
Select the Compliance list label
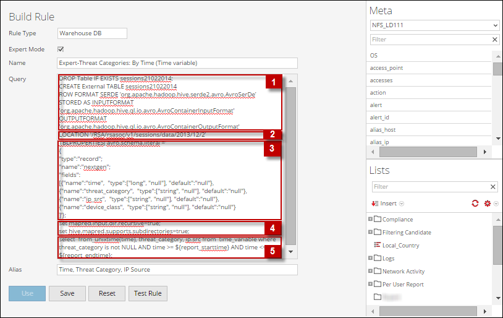click(397, 220)
